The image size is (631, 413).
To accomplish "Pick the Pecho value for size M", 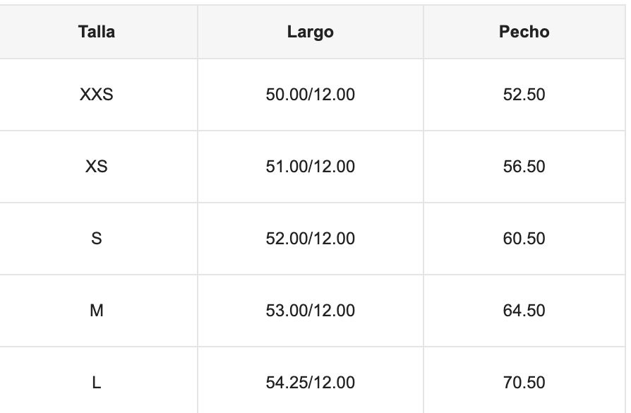I will (524, 311).
